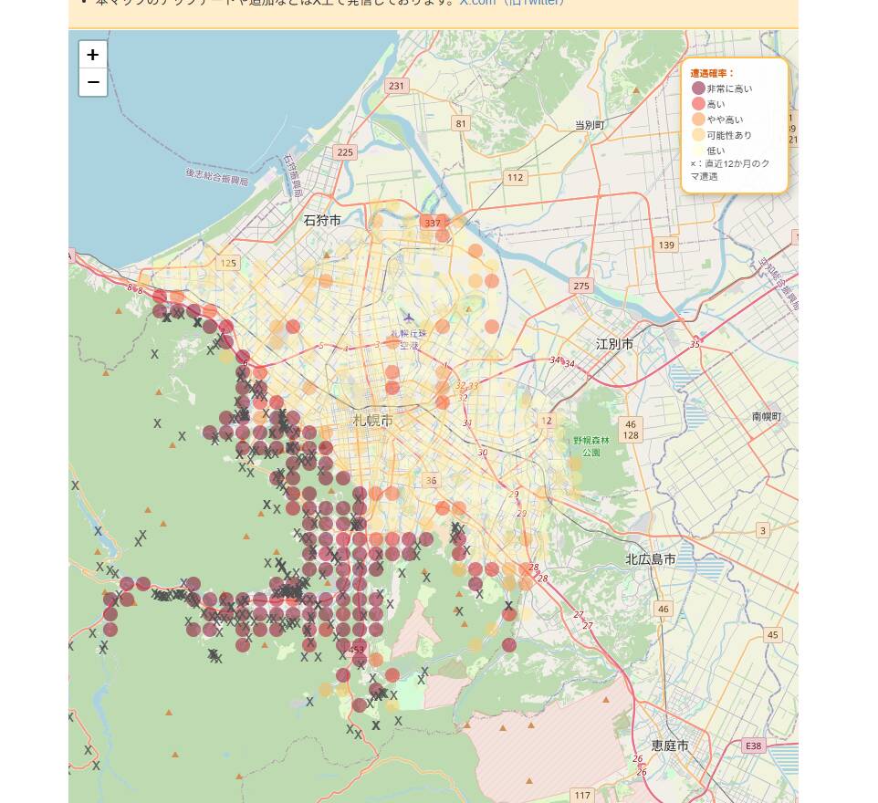
Task: Zoom out of the map
Action: pyautogui.click(x=93, y=82)
